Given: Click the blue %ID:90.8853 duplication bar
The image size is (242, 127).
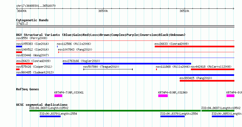Looking at the screenshot, I should pyautogui.click(x=223, y=116).
